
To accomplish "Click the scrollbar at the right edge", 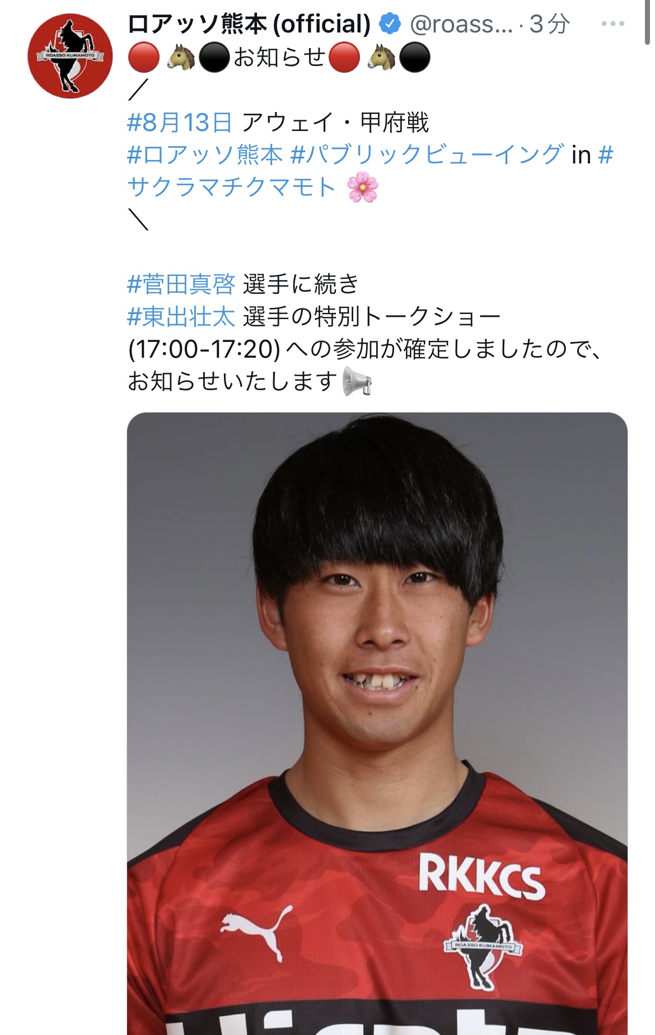I will click(648, 22).
